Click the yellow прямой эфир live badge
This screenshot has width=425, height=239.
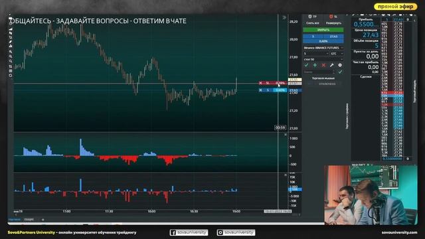[396, 7]
